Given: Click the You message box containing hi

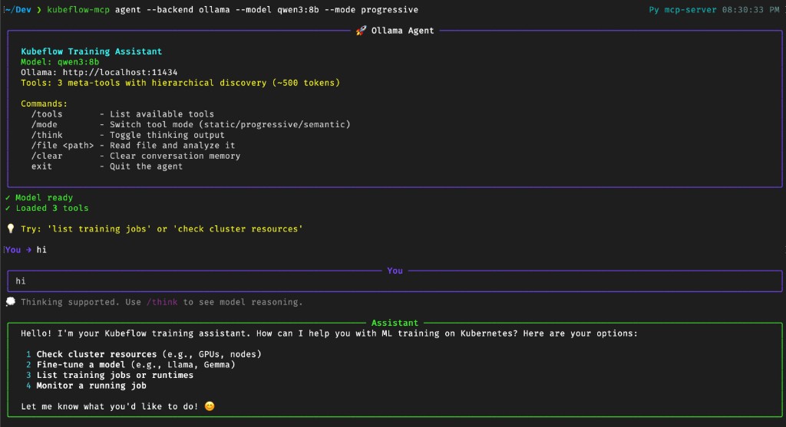Looking at the screenshot, I should pyautogui.click(x=395, y=281).
